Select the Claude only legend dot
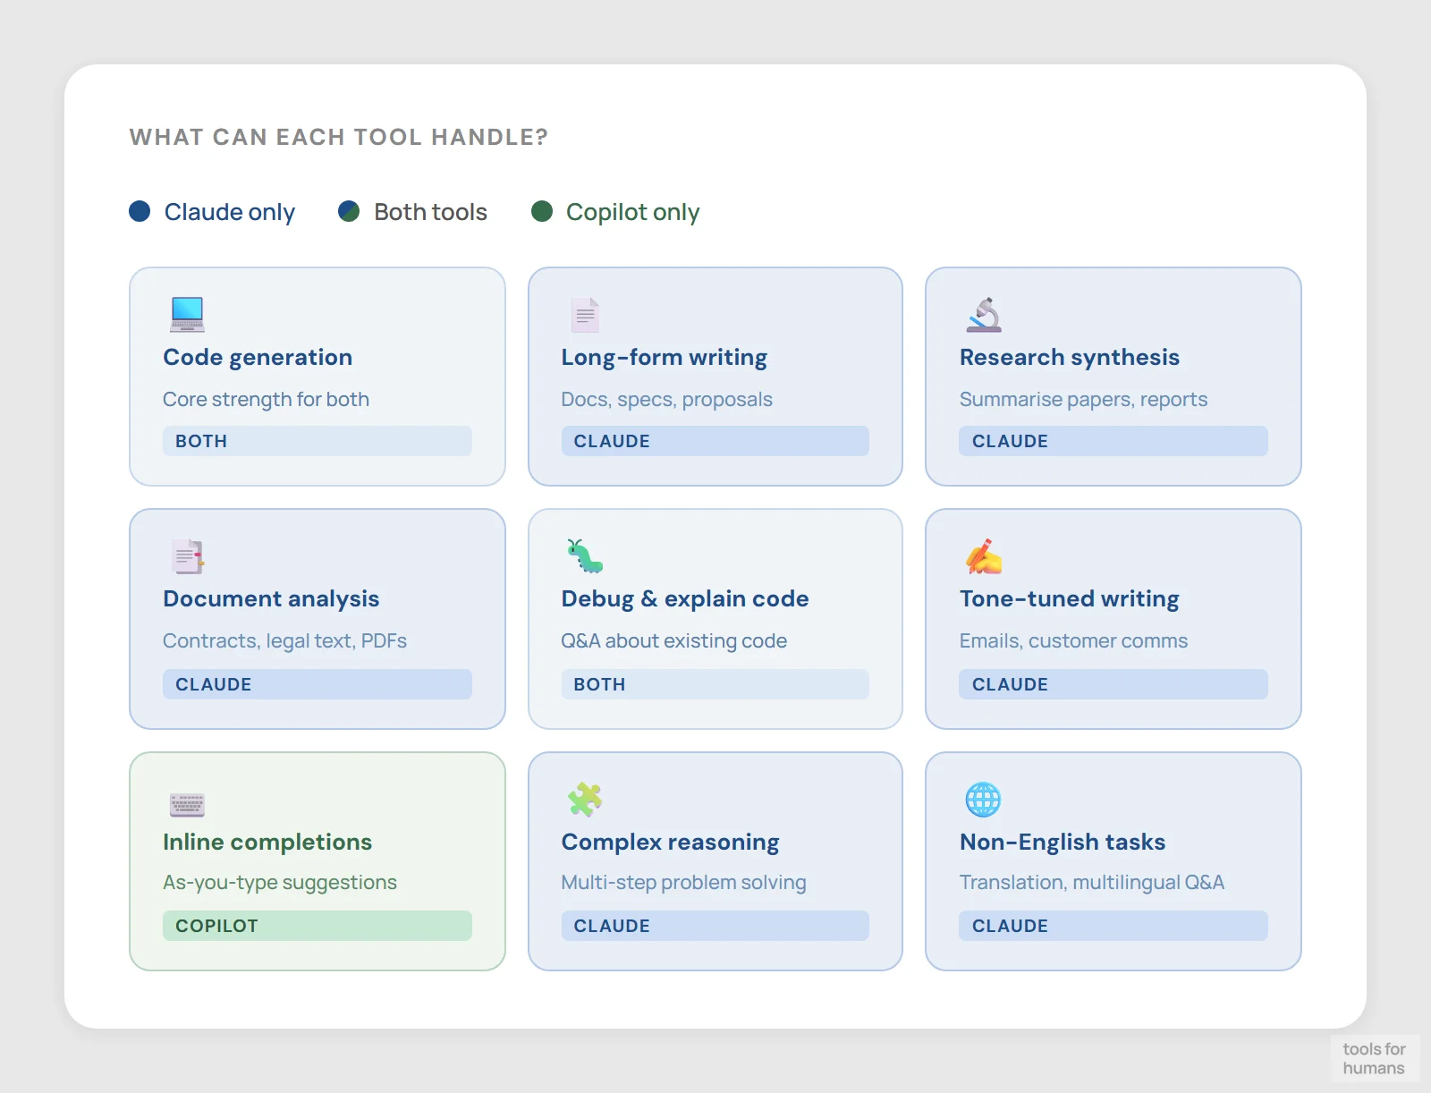Screen dimensions: 1431x1093 point(139,212)
